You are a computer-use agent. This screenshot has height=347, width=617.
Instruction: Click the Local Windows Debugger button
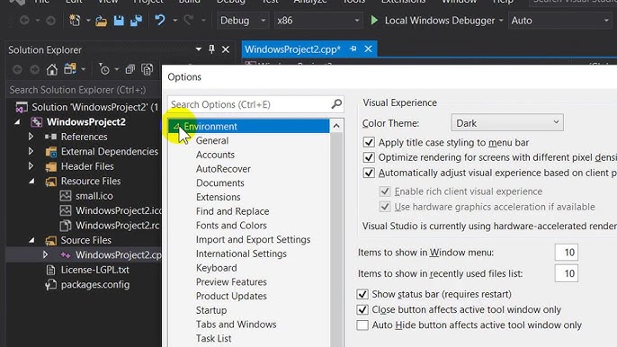tap(440, 21)
